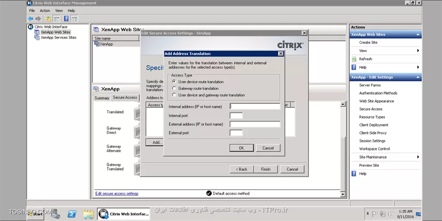Click Cancel in Edit Secure Access Settings
The height and width of the screenshot is (221, 442).
[x=292, y=169]
